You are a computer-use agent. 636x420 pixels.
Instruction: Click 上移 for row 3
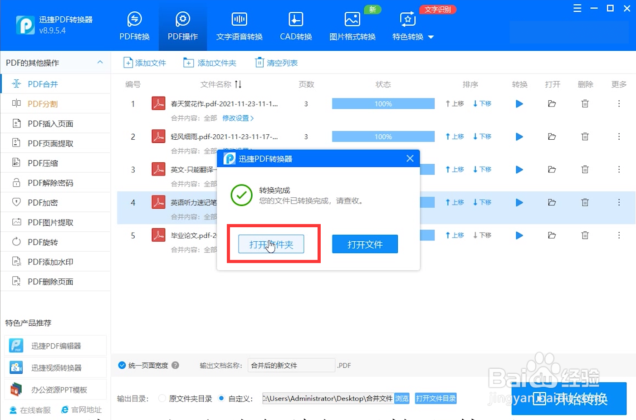(455, 169)
